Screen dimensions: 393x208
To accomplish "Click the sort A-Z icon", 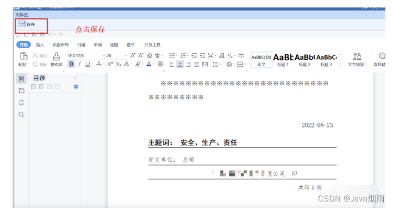I will click(222, 55).
